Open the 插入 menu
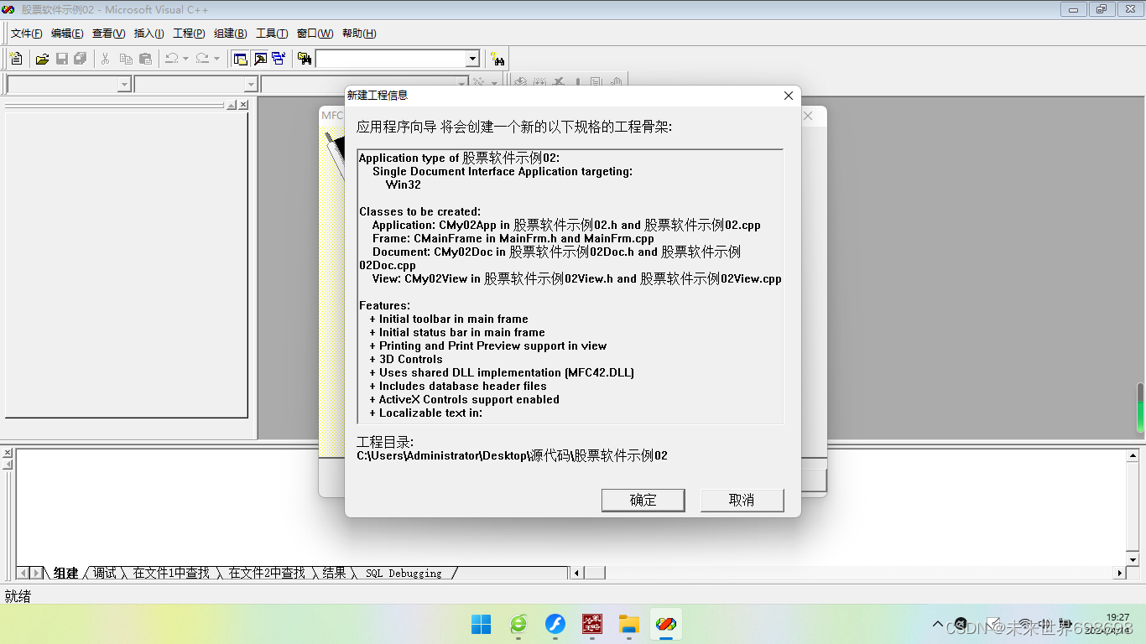 tap(149, 34)
